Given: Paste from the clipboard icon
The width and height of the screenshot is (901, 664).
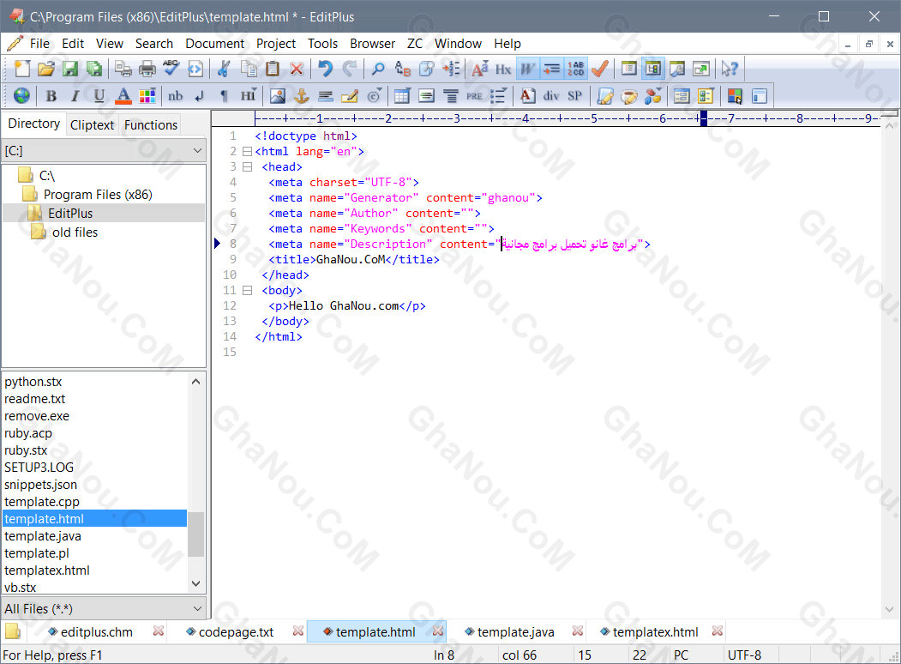Looking at the screenshot, I should click(x=273, y=69).
